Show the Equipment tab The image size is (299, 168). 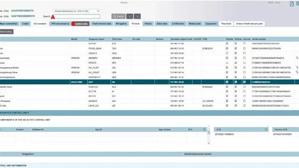point(211,24)
